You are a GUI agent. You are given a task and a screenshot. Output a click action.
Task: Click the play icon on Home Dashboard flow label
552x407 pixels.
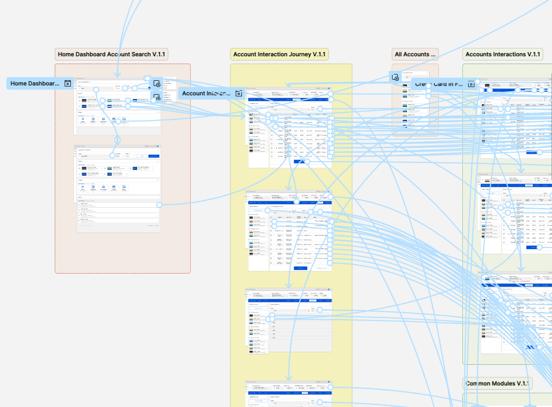[68, 83]
